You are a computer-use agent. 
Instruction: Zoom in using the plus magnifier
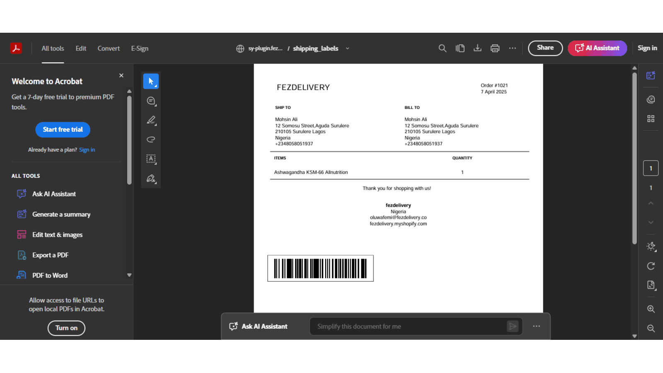point(651,309)
